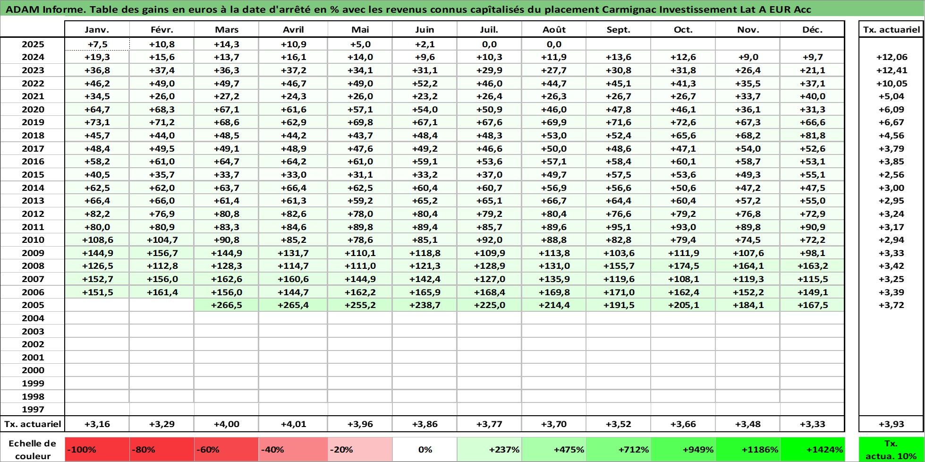
Task: Click the +167,5 cell for Déc. 2005
Action: tap(812, 305)
